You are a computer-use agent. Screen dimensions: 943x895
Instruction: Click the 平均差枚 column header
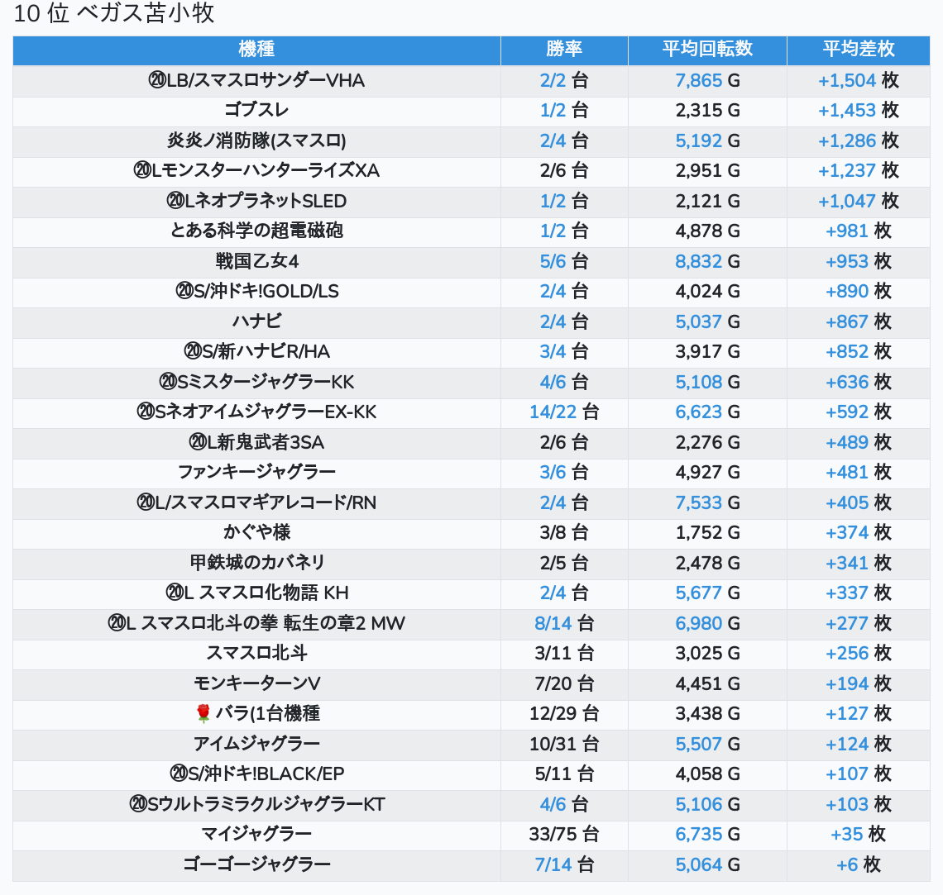[x=858, y=50]
